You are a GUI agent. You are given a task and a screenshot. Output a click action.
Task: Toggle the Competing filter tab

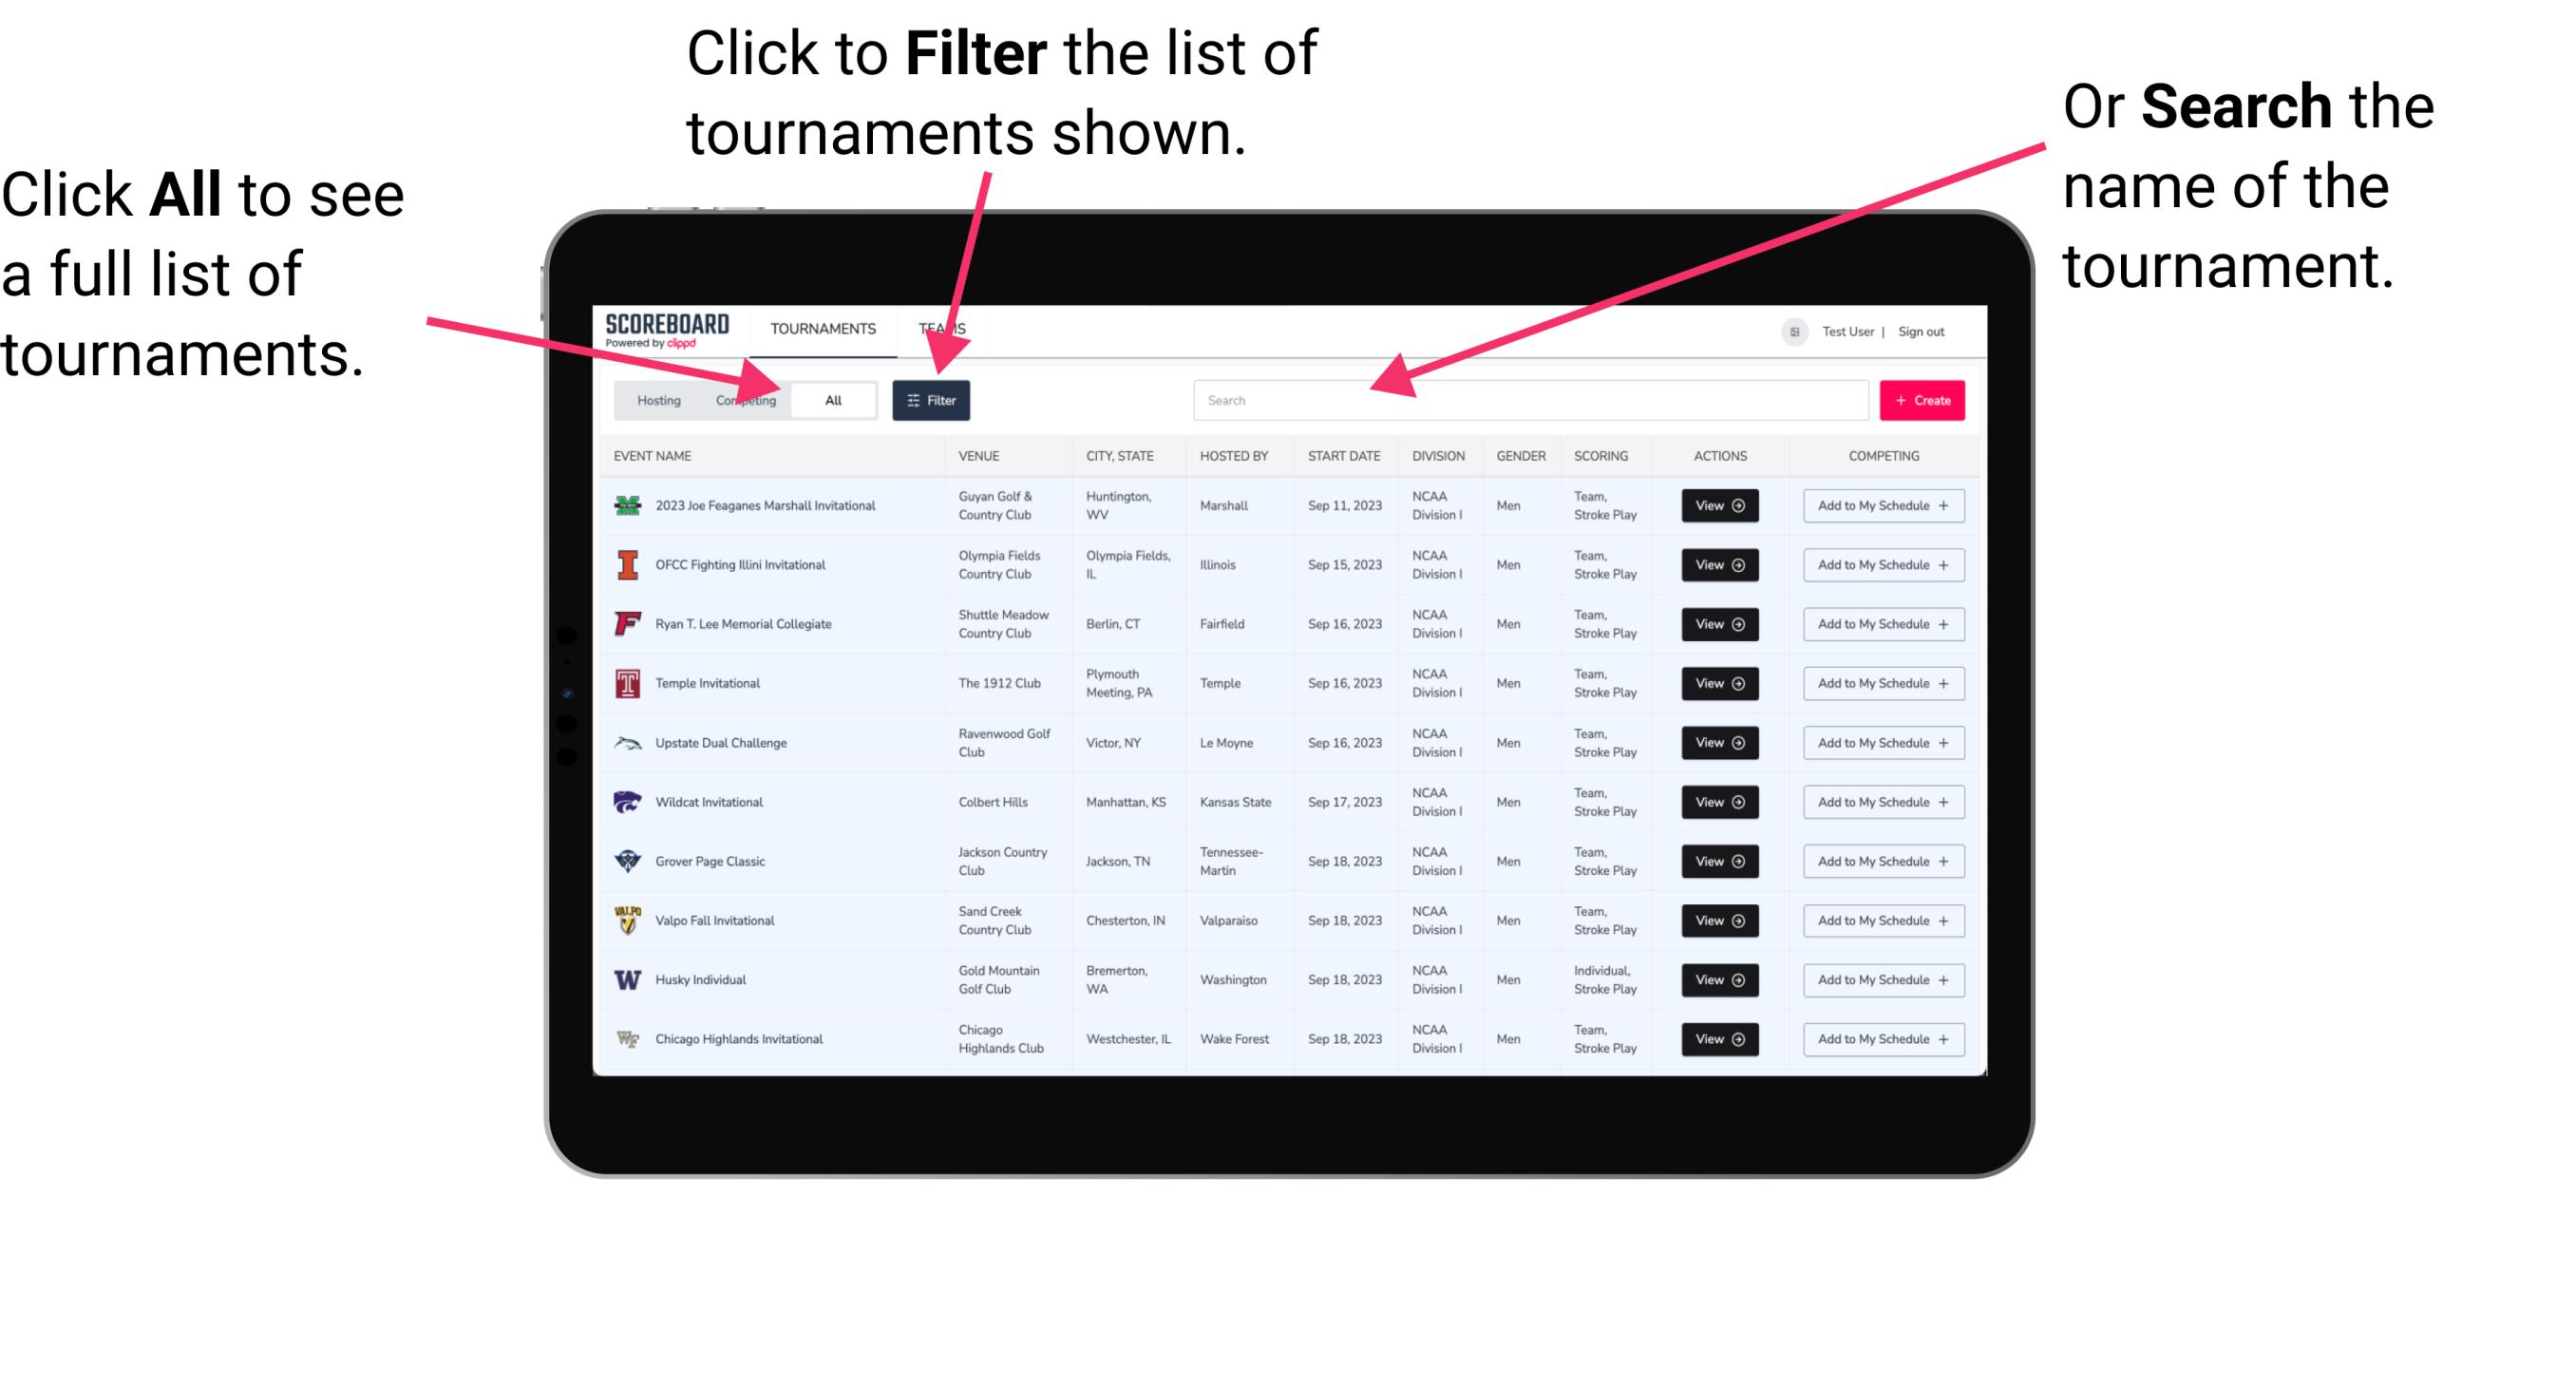742,399
